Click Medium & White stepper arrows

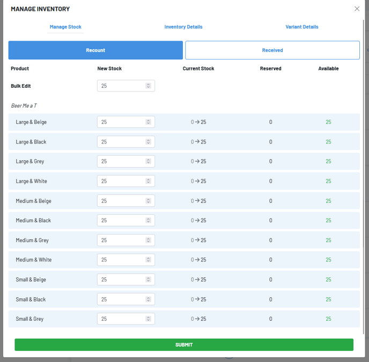click(148, 260)
